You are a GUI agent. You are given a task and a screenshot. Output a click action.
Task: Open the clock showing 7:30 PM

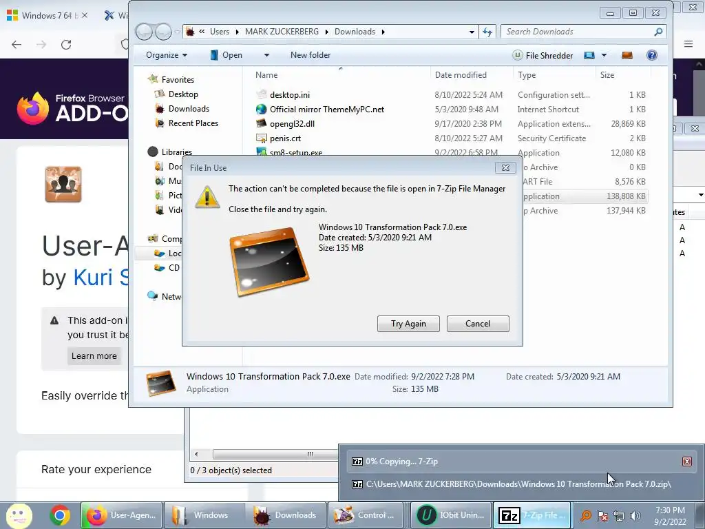point(670,516)
